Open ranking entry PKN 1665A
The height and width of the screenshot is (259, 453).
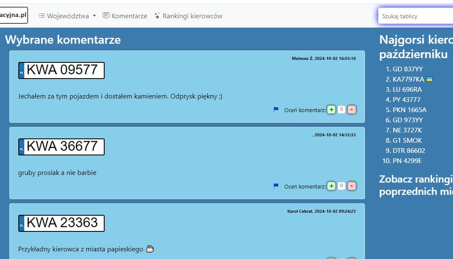point(409,110)
